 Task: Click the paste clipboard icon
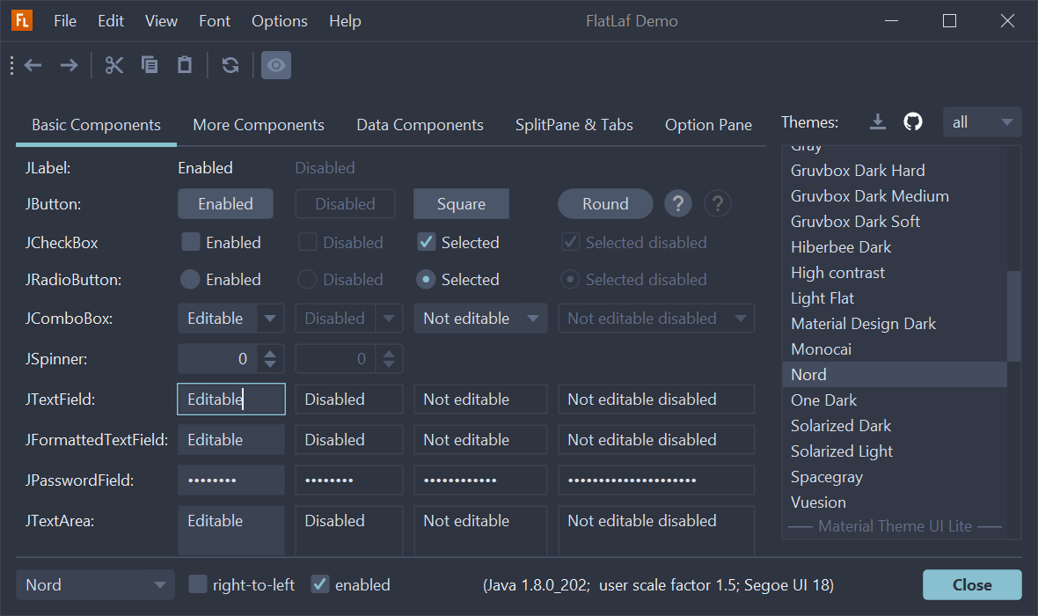pos(185,65)
